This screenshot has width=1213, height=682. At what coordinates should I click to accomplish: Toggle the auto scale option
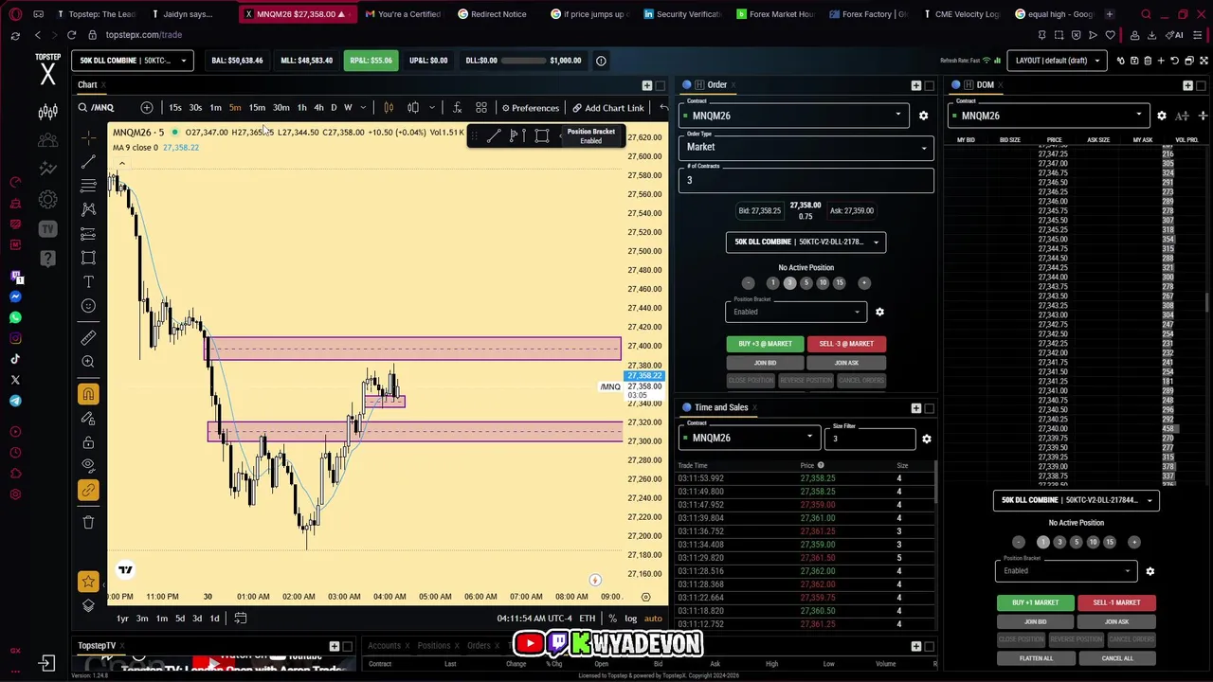click(x=653, y=619)
